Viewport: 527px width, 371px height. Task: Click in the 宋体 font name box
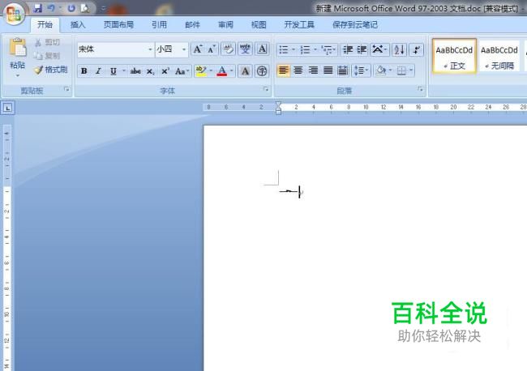point(112,49)
